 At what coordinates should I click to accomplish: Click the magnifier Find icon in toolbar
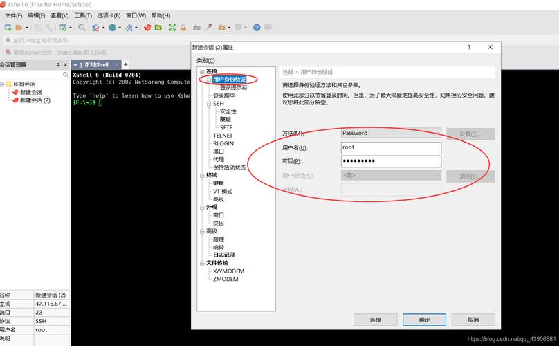click(82, 28)
